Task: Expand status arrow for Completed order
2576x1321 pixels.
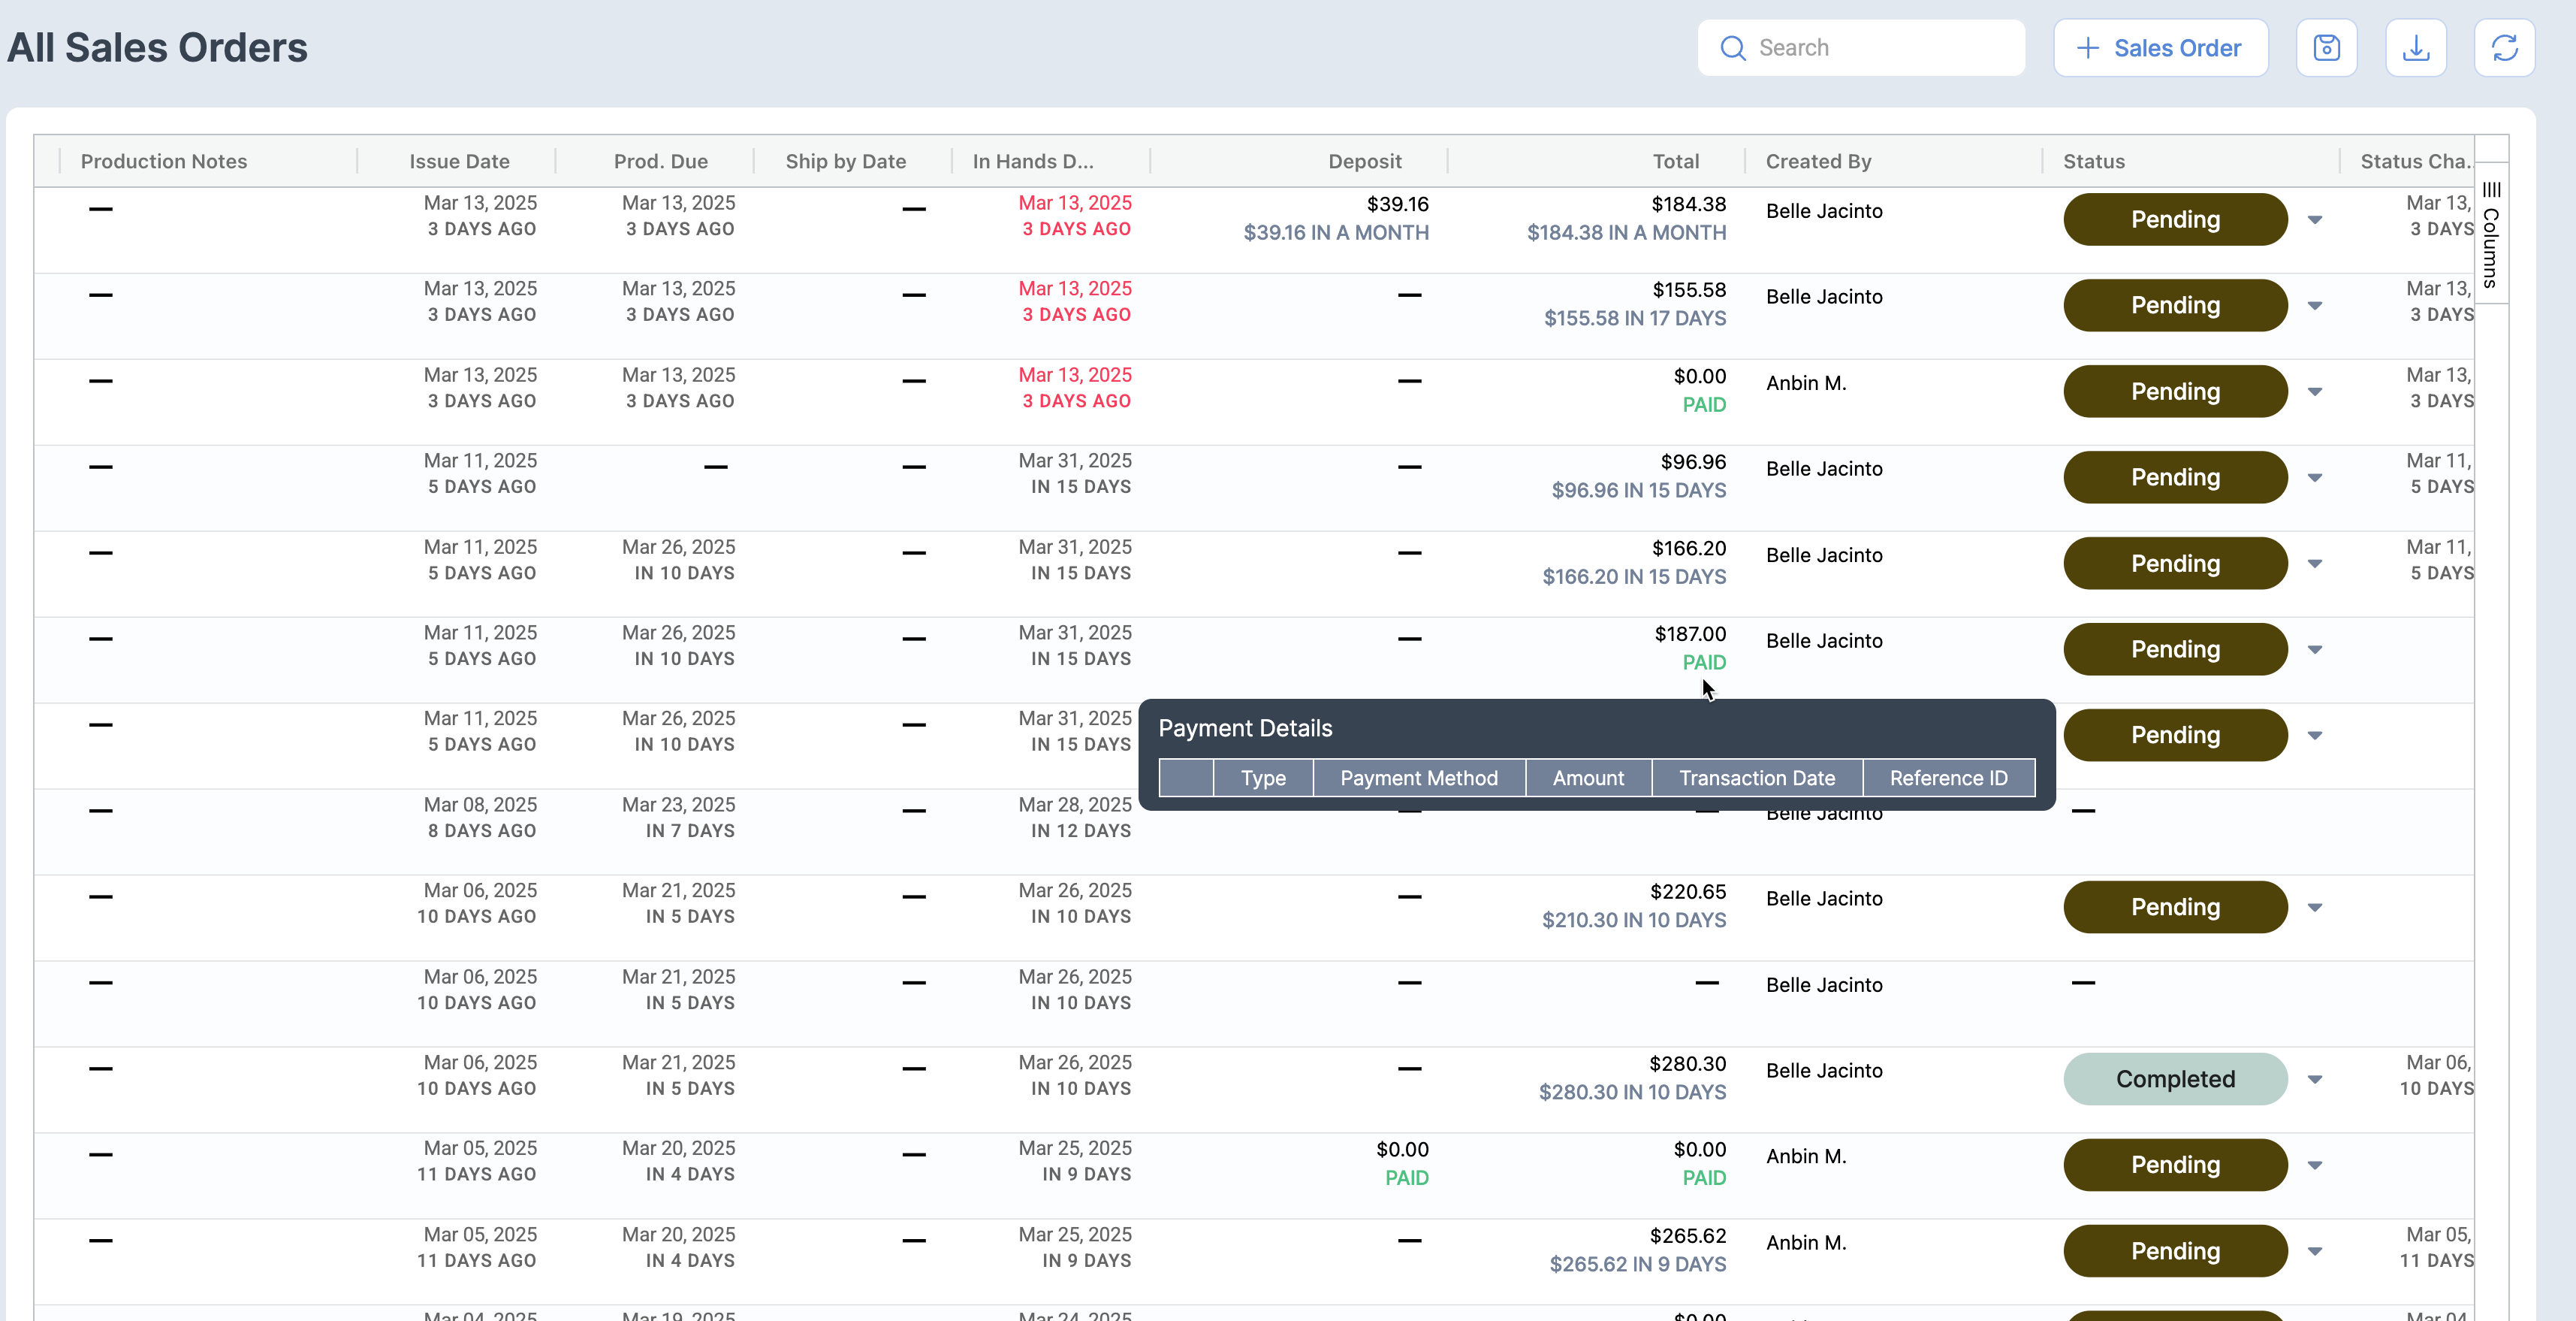Action: pos(2315,1080)
